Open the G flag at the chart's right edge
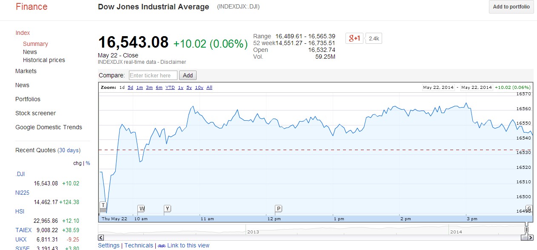537x250 pixels. click(529, 209)
